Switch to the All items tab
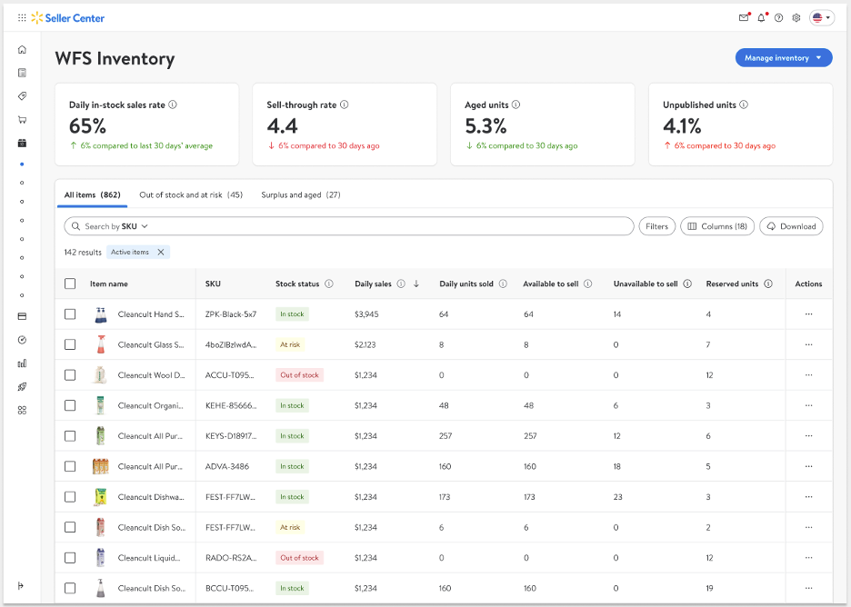 [92, 194]
